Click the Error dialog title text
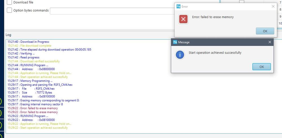282x138 pixels. point(185,7)
